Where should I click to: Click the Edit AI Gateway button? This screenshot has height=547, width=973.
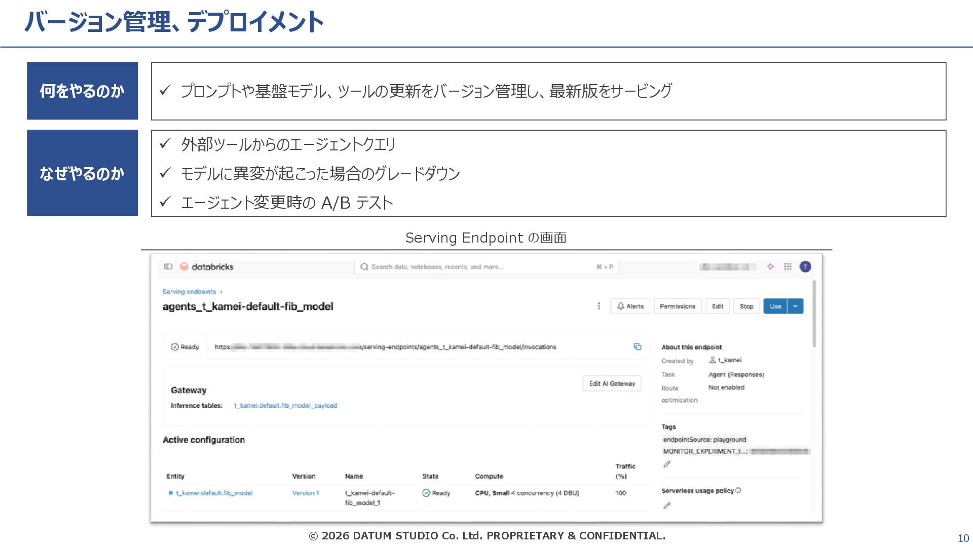tap(612, 383)
